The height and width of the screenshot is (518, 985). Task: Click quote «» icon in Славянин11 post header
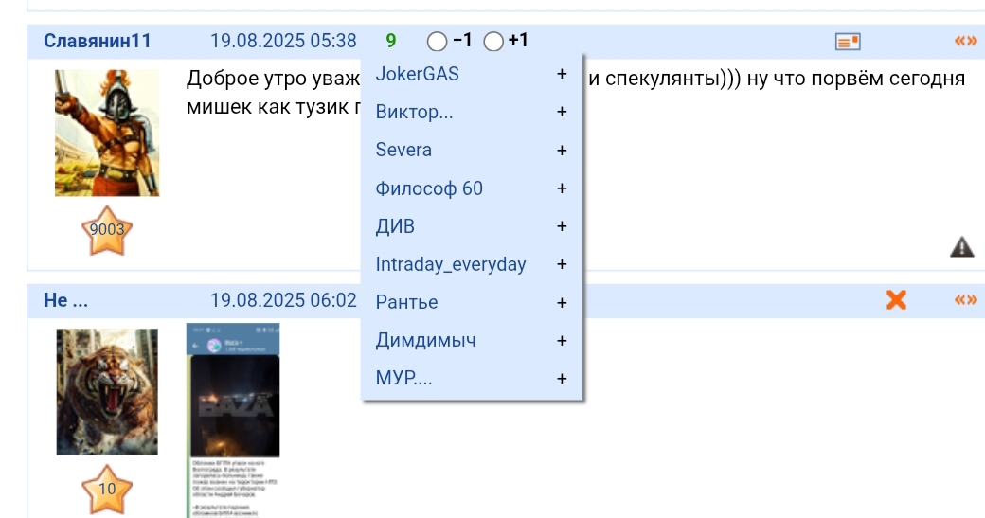(965, 41)
